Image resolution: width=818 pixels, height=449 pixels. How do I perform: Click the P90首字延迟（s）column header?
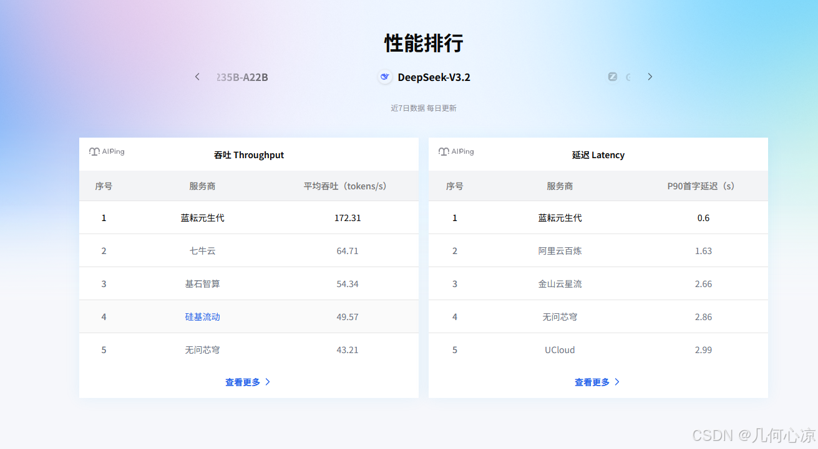pos(704,186)
